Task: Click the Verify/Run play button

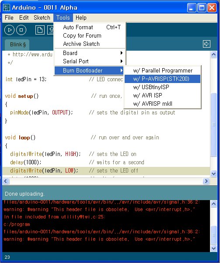Action: 9,30
